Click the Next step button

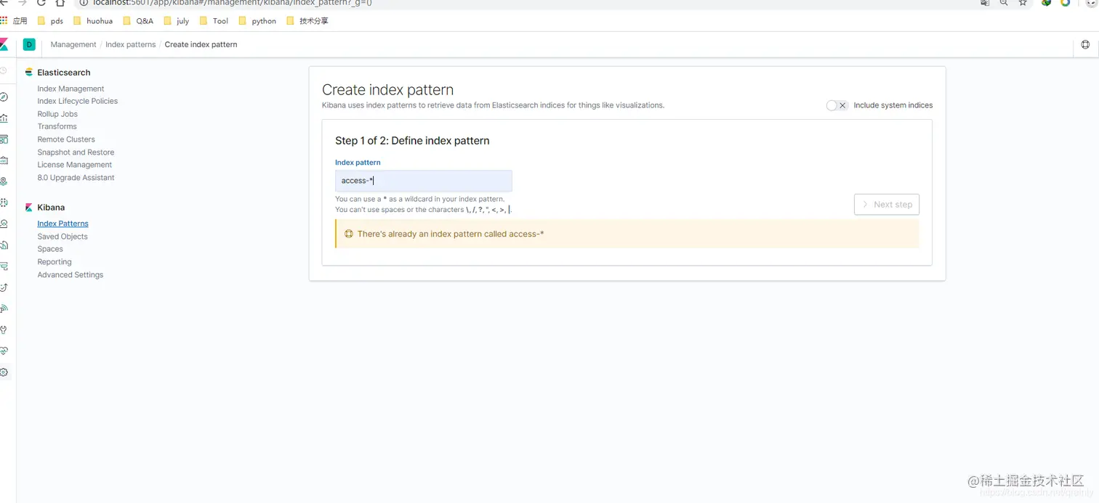click(x=887, y=205)
